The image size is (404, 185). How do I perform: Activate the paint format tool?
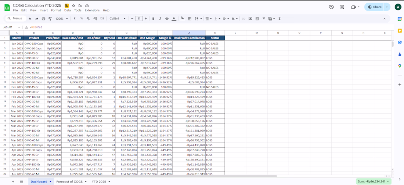(x=50, y=19)
